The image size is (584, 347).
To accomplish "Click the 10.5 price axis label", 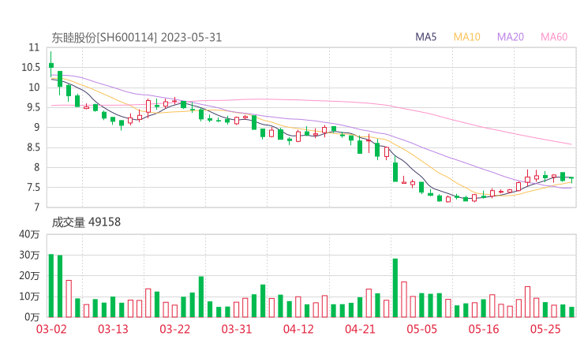I will click(30, 67).
